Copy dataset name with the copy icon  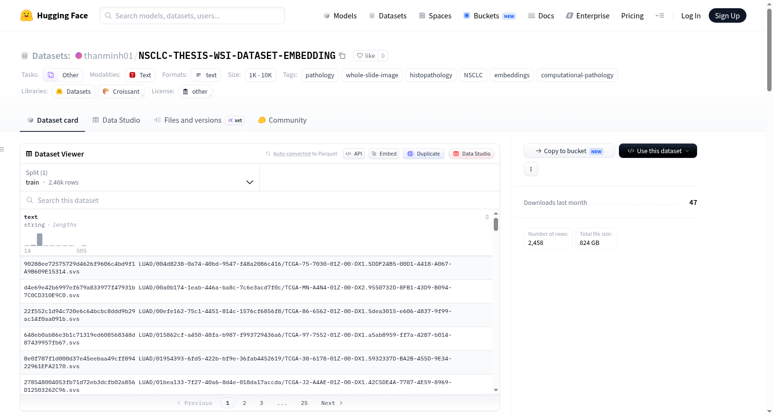342,56
